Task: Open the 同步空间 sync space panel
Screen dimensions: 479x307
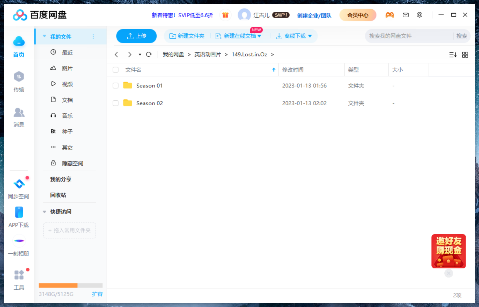Action: [x=18, y=188]
